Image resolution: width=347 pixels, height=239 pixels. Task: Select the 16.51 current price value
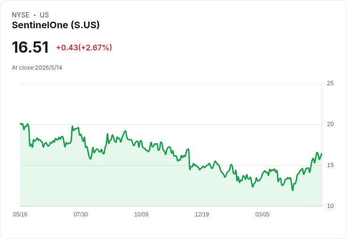(x=30, y=47)
